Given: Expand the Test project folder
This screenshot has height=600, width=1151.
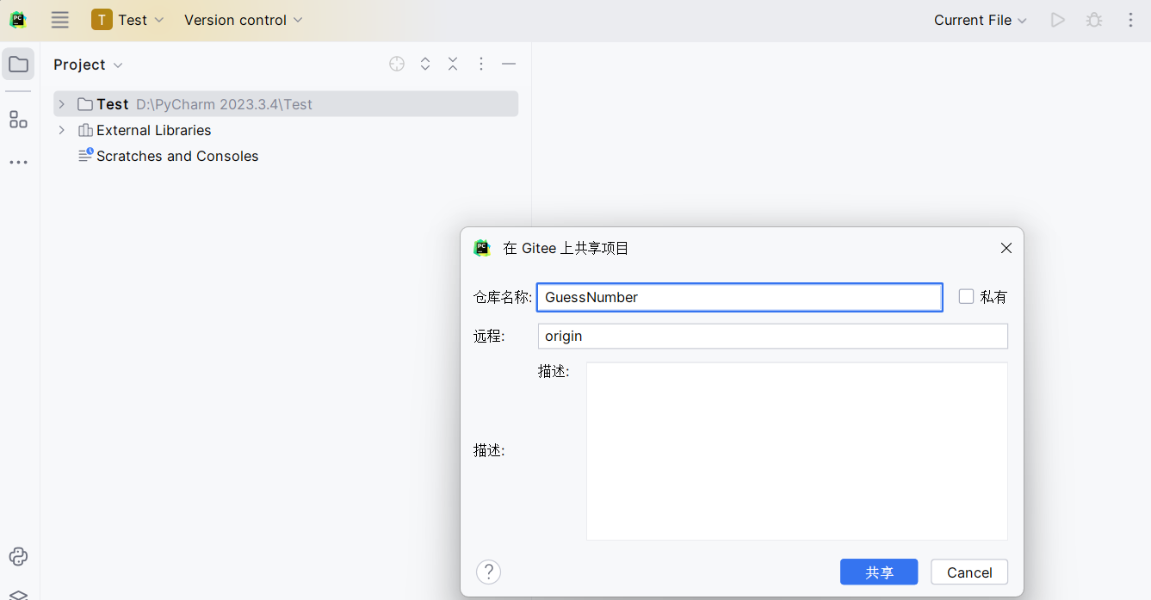Looking at the screenshot, I should click(x=61, y=104).
